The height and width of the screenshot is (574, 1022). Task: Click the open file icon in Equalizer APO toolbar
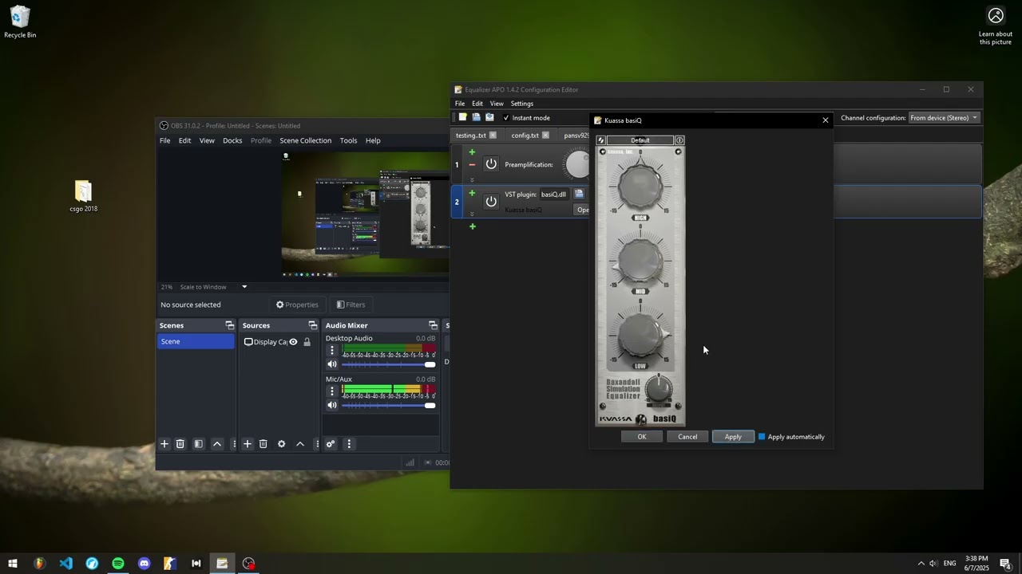point(476,117)
